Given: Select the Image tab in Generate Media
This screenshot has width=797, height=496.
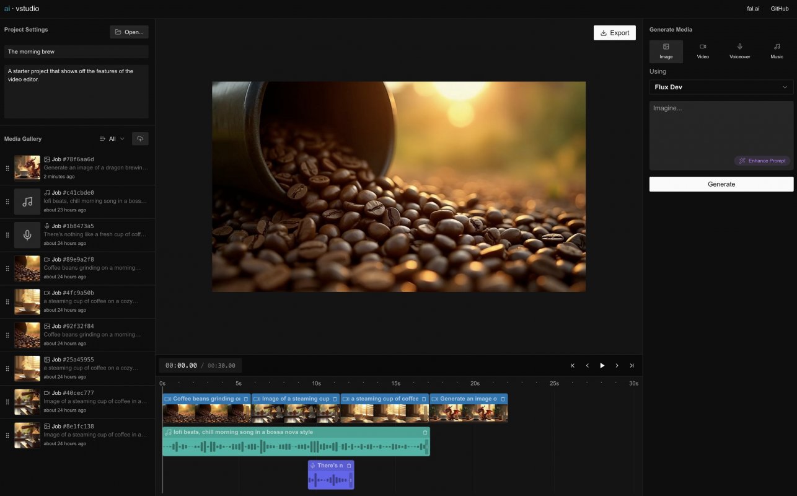Looking at the screenshot, I should (666, 51).
